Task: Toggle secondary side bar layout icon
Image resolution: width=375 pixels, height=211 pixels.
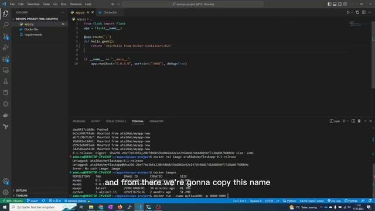Action: coord(340,4)
